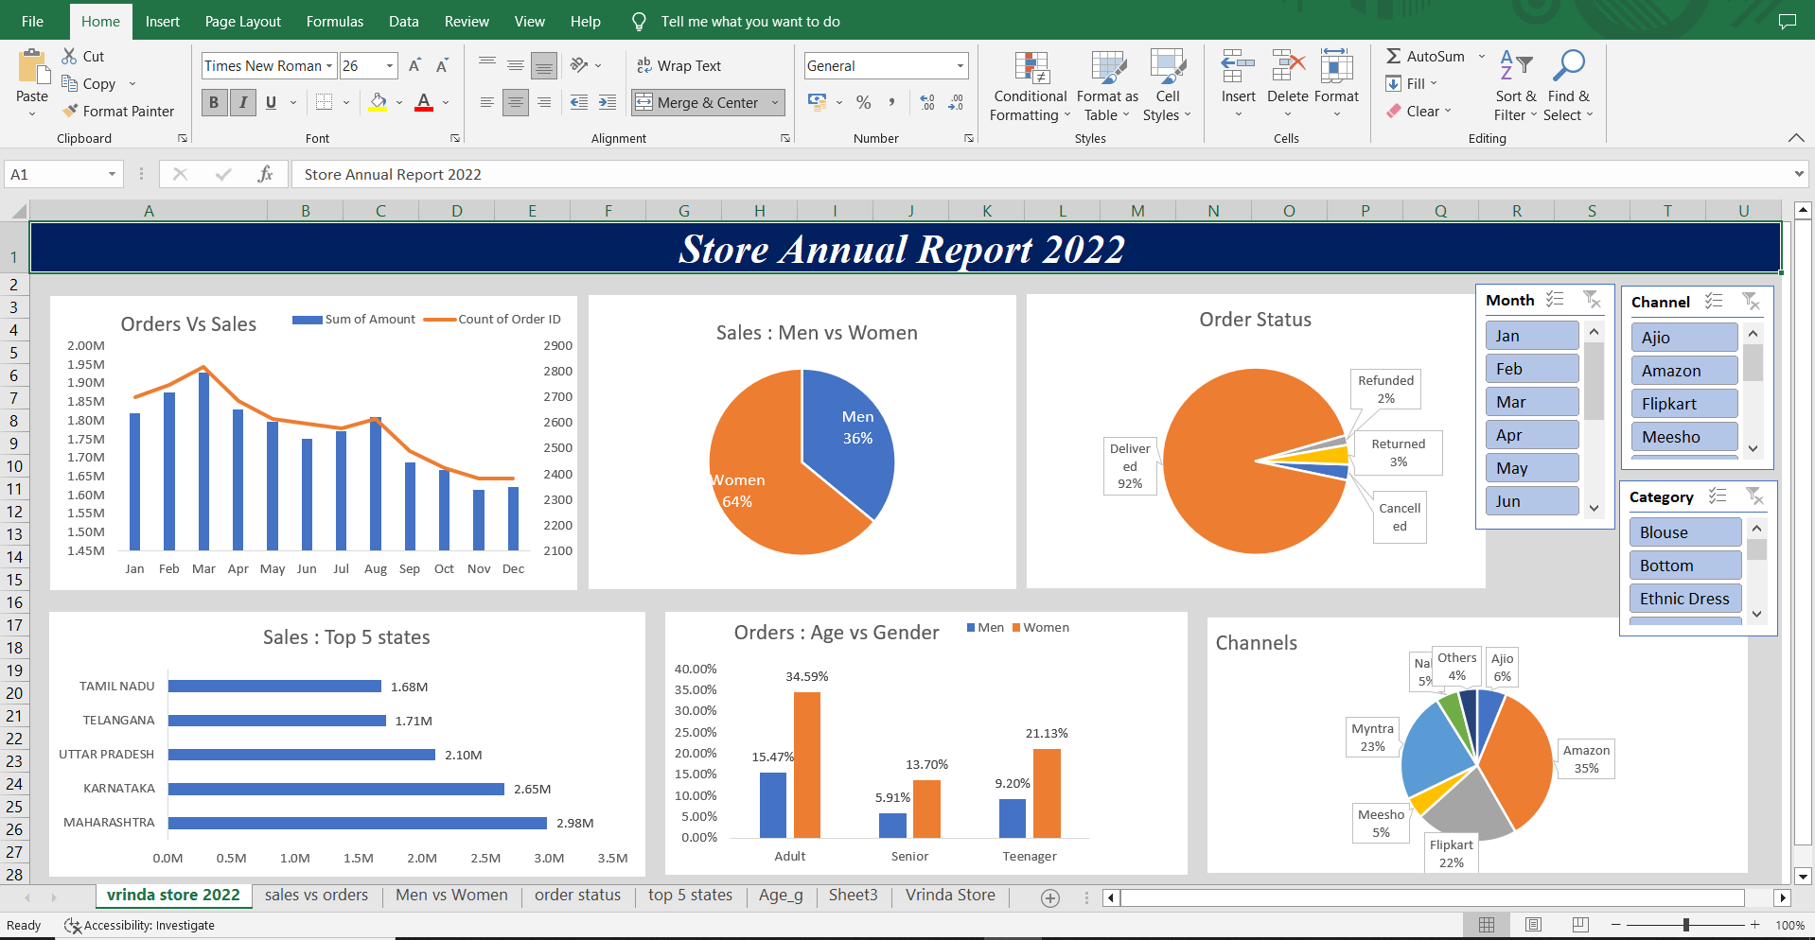The image size is (1815, 940).
Task: Click the Insert Function (fx) icon
Action: pyautogui.click(x=265, y=174)
